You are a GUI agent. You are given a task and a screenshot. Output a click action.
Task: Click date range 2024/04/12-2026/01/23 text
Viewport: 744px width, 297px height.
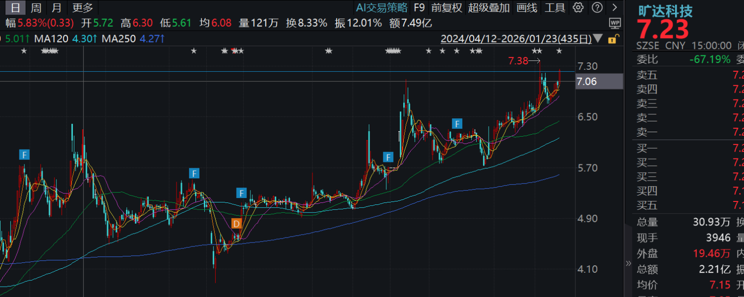point(516,39)
